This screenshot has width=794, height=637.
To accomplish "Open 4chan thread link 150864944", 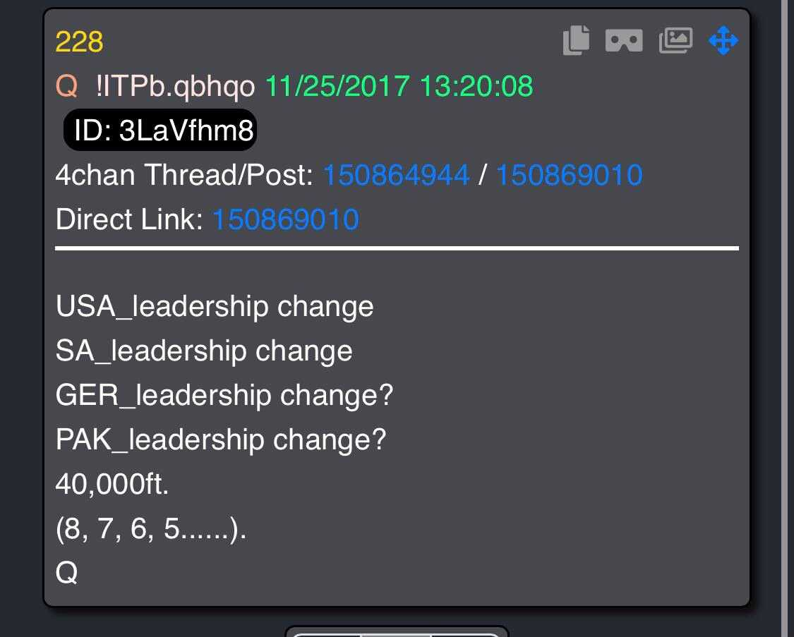I will tap(396, 175).
